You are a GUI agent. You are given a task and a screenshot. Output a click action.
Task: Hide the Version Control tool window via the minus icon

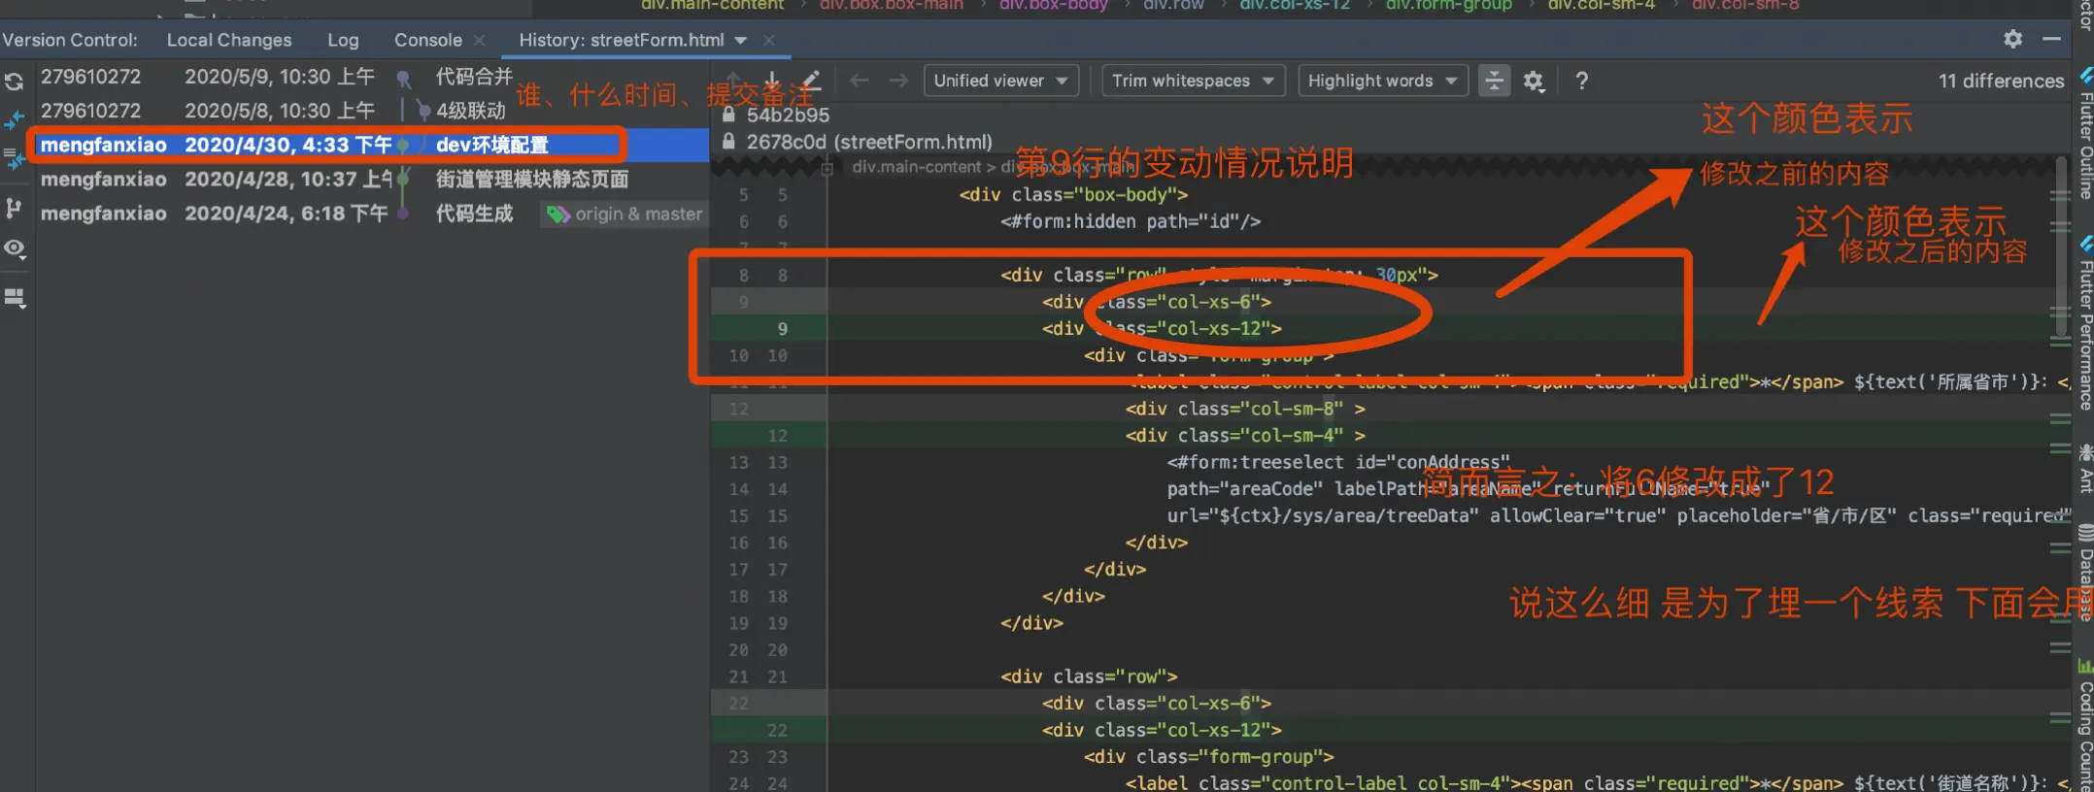coord(2052,39)
